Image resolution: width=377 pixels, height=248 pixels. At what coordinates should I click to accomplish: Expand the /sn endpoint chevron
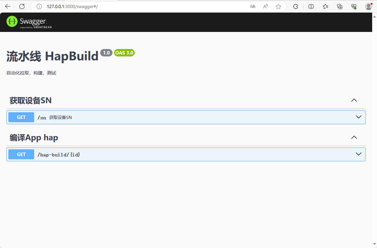pos(358,117)
